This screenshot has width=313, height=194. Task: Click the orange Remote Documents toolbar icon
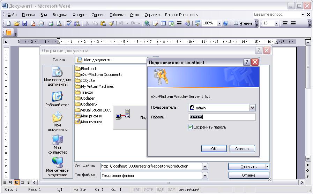9,33
